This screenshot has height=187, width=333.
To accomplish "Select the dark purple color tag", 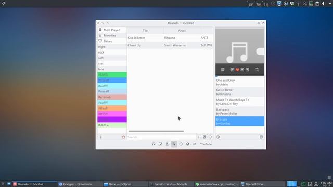I will (x=112, y=119).
